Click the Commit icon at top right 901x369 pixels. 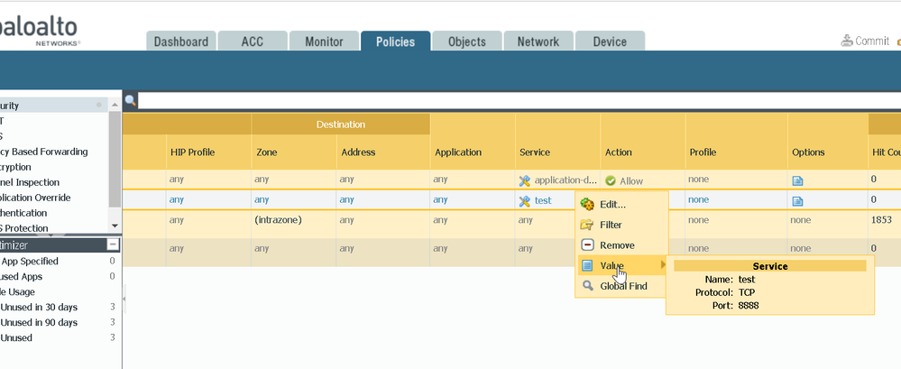click(x=846, y=41)
